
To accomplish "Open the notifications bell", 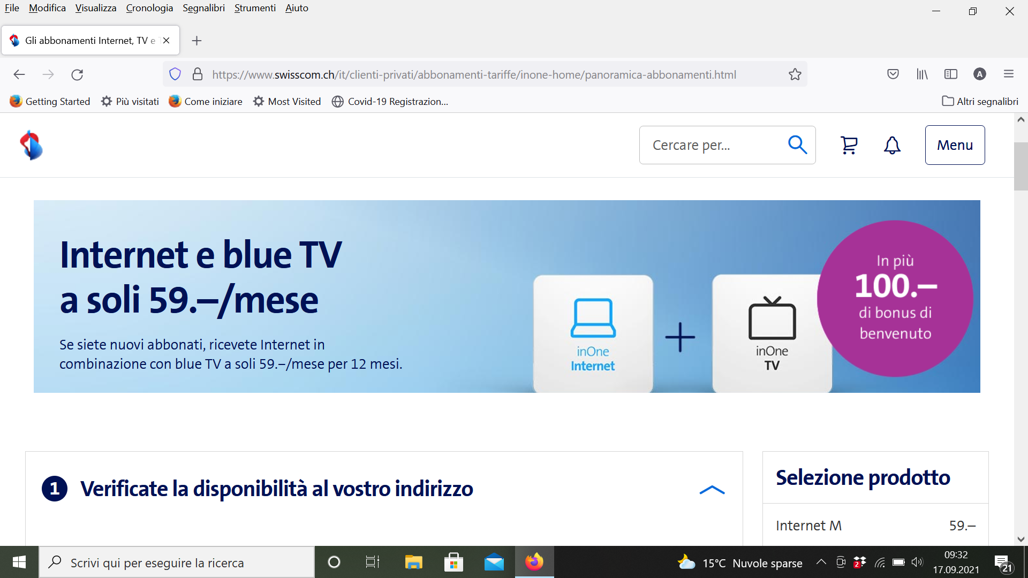I will click(x=892, y=145).
